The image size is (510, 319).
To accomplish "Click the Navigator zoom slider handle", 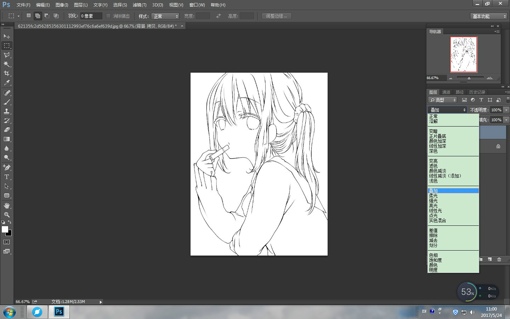I will tap(469, 78).
